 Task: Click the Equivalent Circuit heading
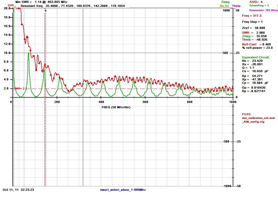(255, 57)
